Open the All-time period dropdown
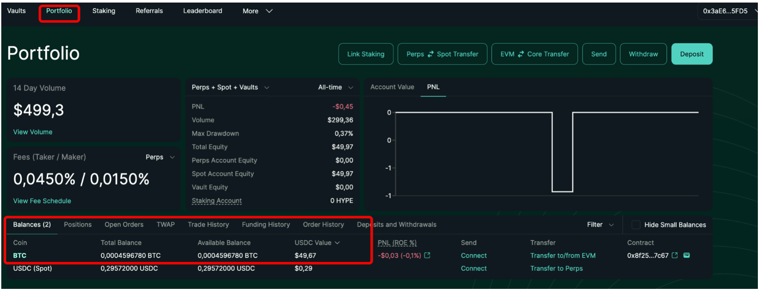The height and width of the screenshot is (291, 760). tap(335, 87)
